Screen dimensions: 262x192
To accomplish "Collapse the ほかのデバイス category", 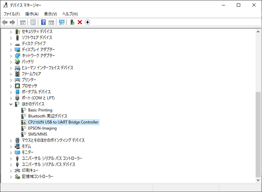I will [11, 104].
